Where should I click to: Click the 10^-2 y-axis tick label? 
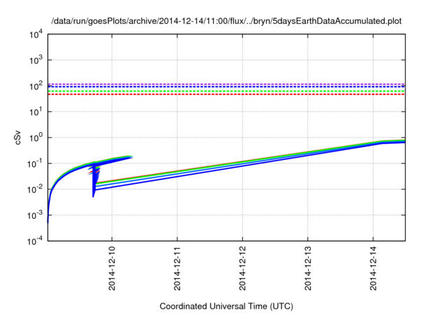[35, 189]
